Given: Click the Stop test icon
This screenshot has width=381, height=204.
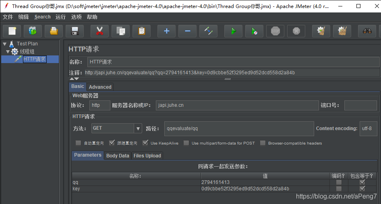Looking at the screenshot, I should click(x=275, y=31).
